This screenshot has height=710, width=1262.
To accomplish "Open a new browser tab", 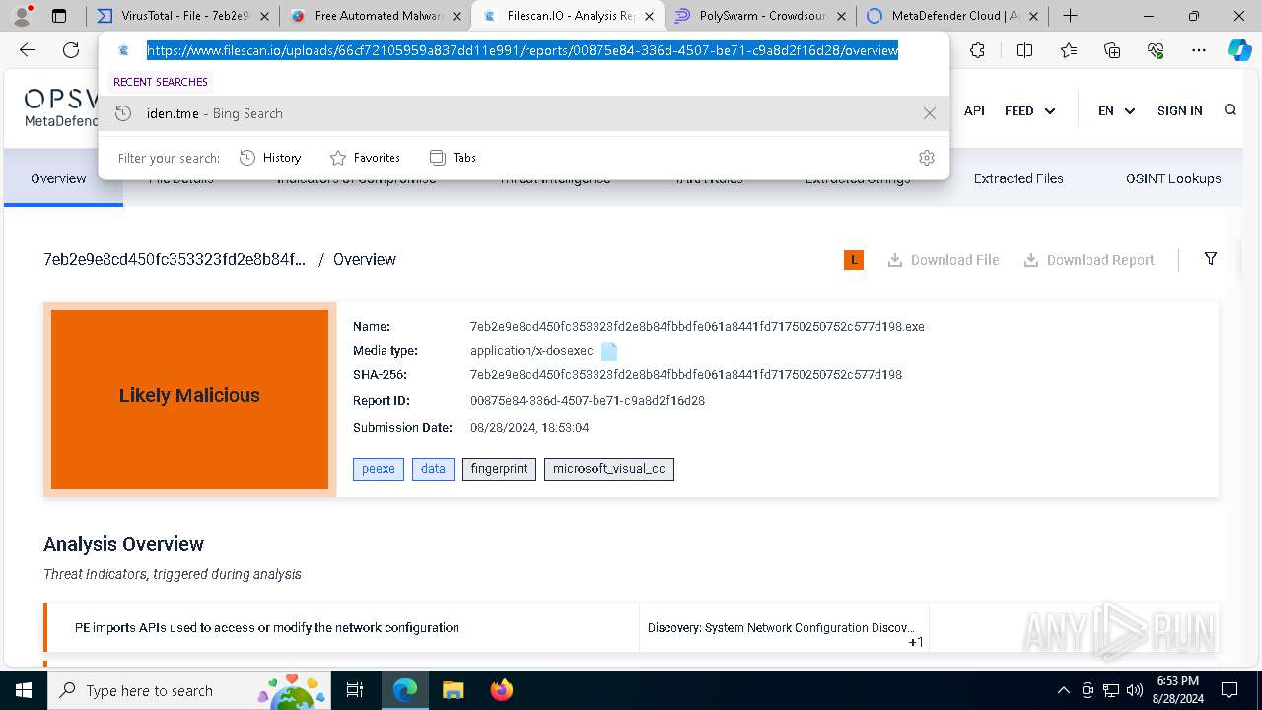I will [1070, 16].
